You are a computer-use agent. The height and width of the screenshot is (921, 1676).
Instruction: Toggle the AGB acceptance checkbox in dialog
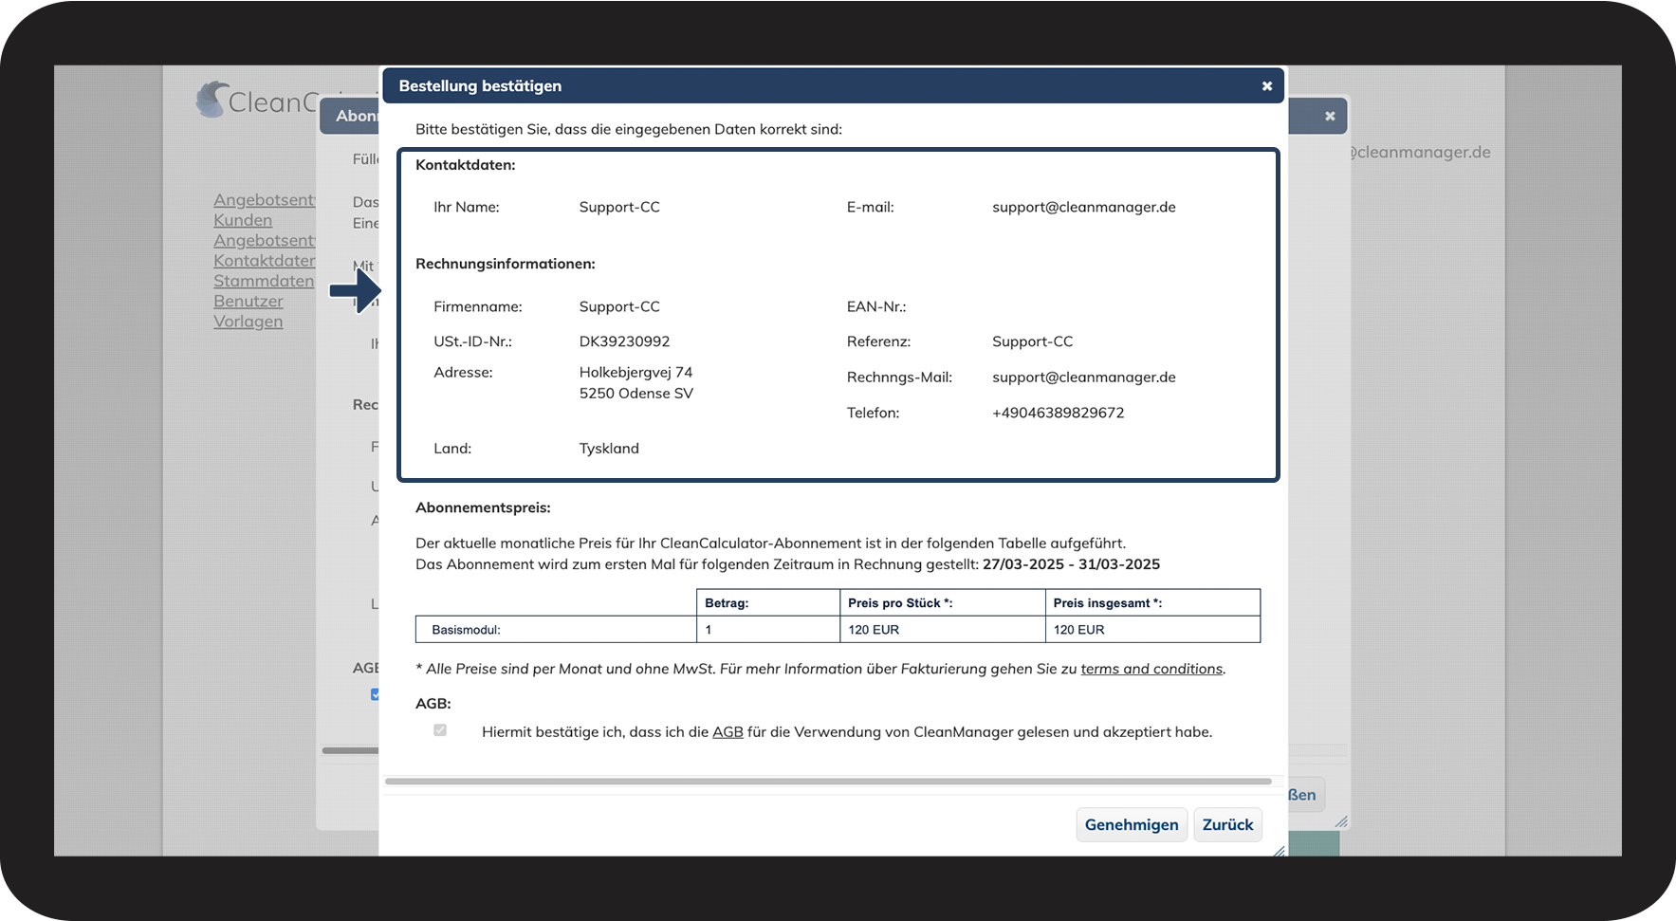[440, 730]
